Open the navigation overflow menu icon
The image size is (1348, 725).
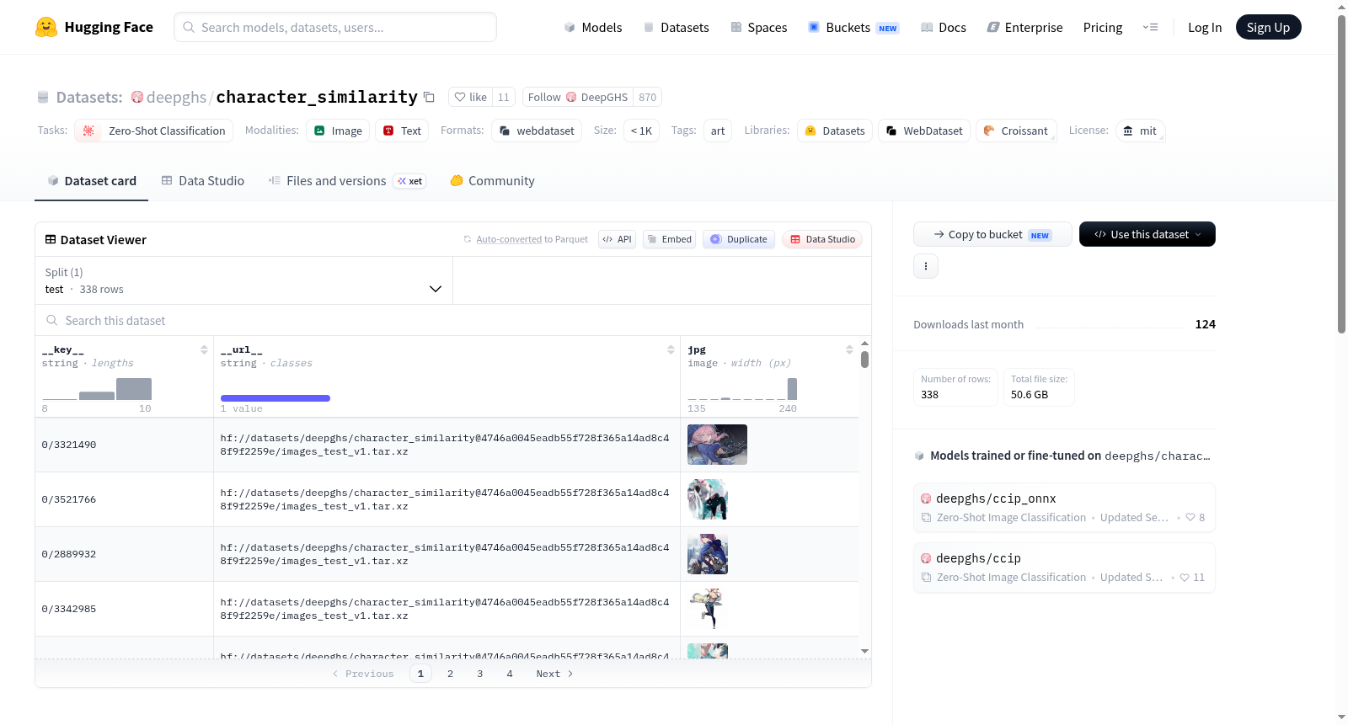1150,27
